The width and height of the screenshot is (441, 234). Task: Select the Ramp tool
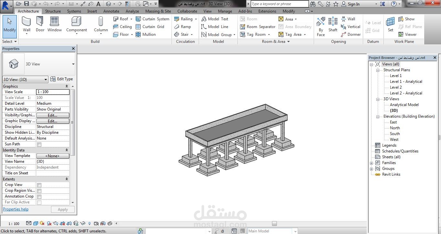click(x=183, y=27)
